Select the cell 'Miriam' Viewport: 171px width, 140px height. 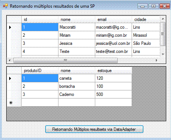click(76, 35)
